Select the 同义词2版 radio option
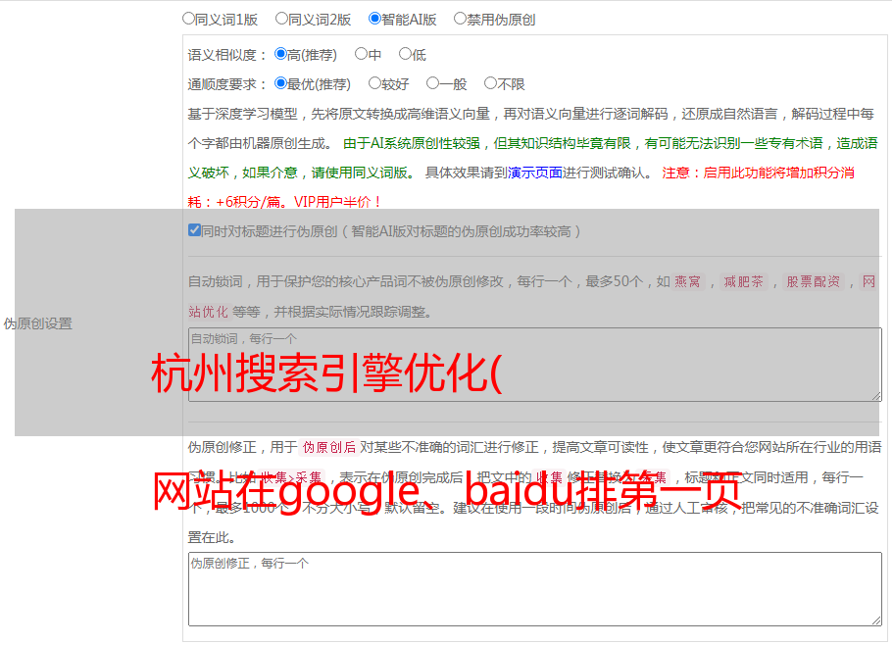 [281, 19]
